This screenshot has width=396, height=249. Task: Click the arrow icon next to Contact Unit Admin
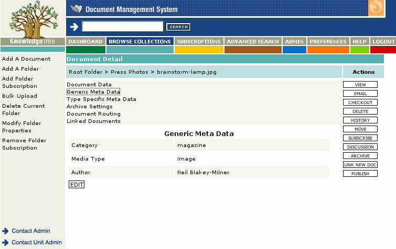pyautogui.click(x=5, y=242)
